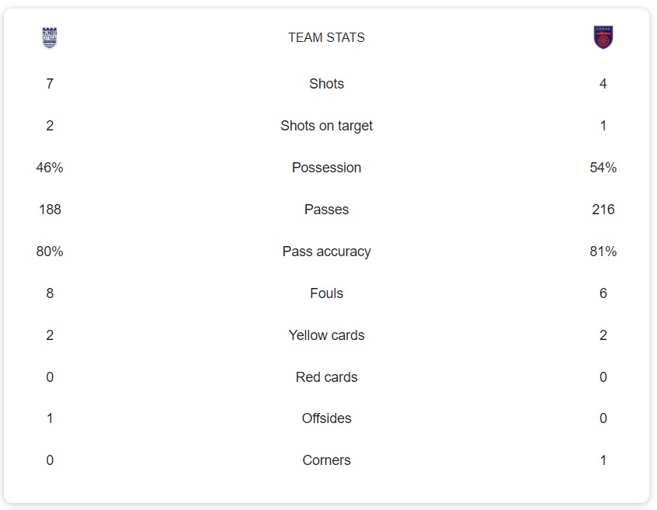Click the left team's crest logo
Viewport: 657px width, 510px height.
[x=50, y=37]
